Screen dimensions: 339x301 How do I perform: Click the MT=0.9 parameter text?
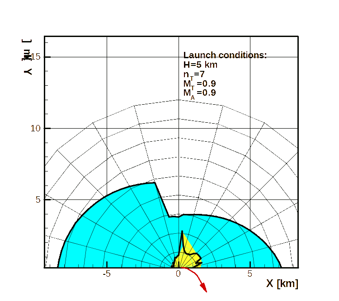[199, 84]
